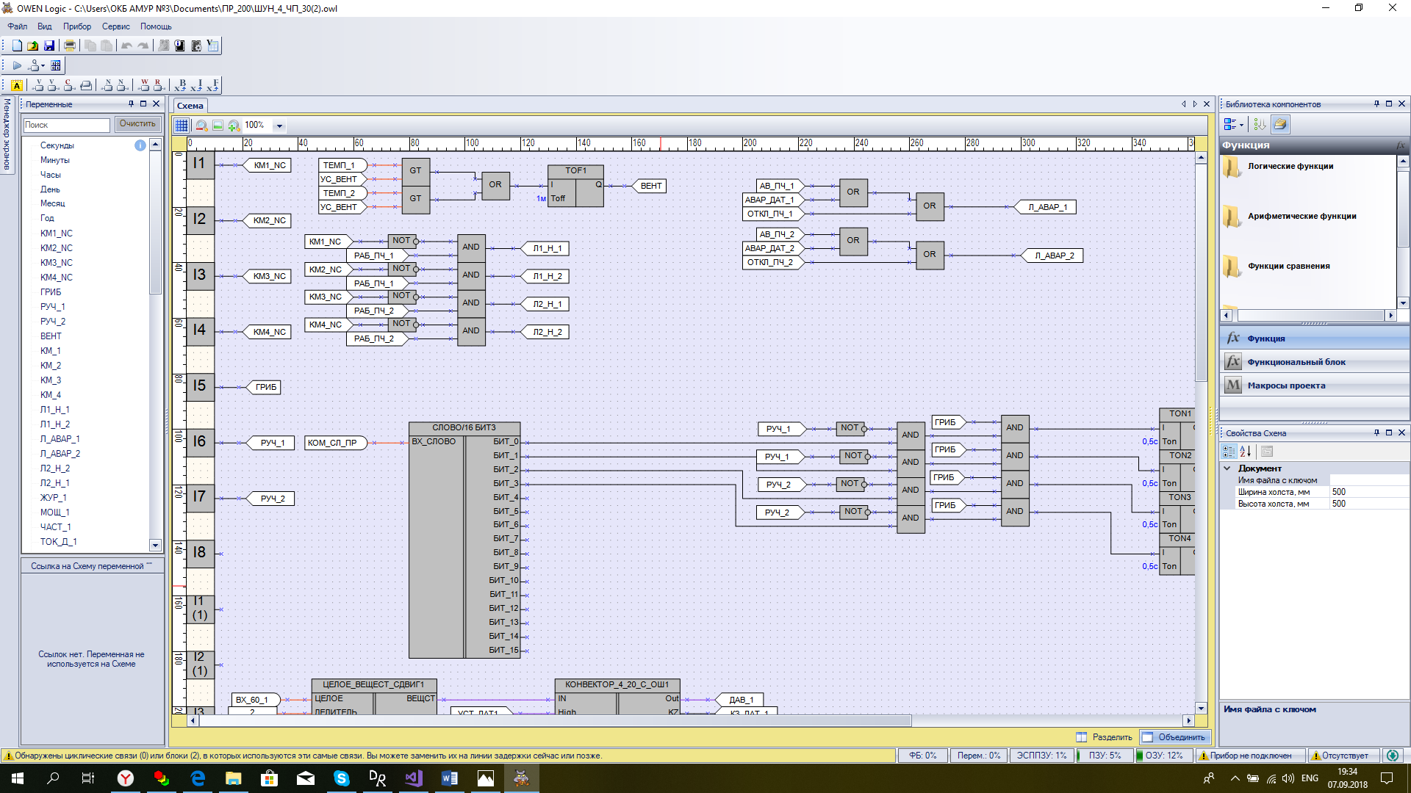This screenshot has width=1411, height=793.
Task: Click the Разделить button
Action: pos(1104,736)
